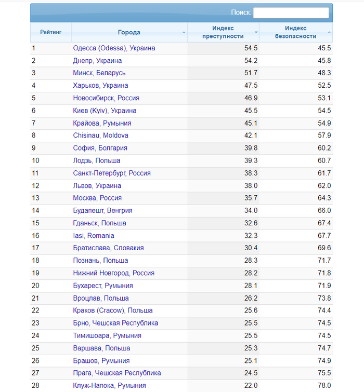Open Новосибирск, Россия link

106,98
